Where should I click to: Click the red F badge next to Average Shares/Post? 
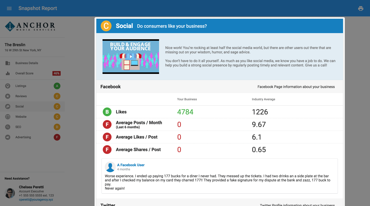(x=107, y=150)
